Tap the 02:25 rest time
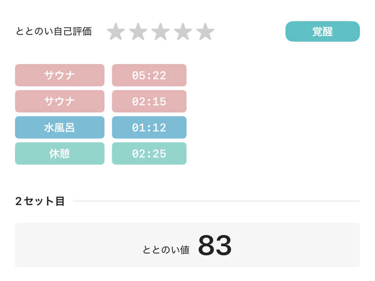Viewport: 375px width, 281px height. [149, 154]
